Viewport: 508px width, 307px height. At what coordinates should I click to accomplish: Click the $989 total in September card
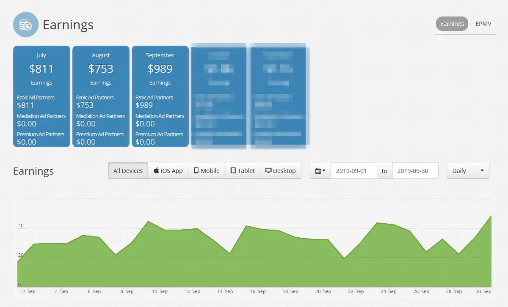click(x=160, y=69)
